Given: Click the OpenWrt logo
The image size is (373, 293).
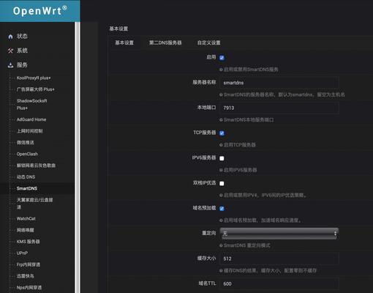Looking at the screenshot, I should (40, 11).
